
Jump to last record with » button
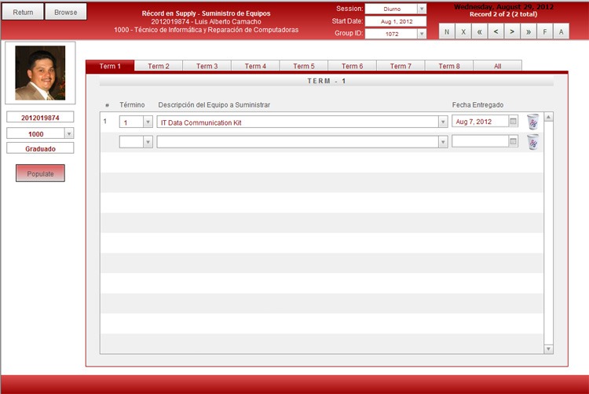coord(529,31)
